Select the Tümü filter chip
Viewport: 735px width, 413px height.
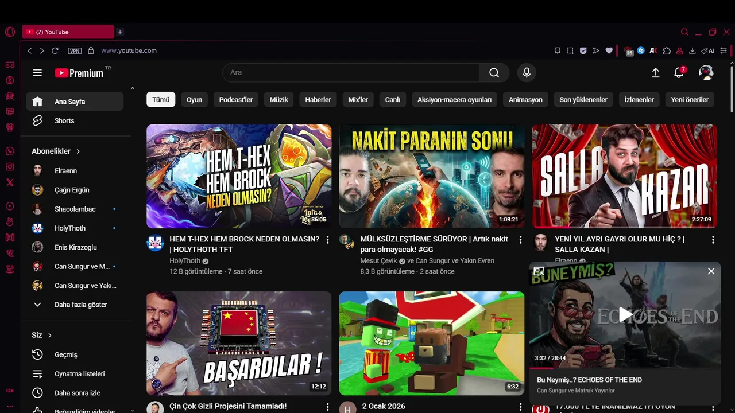click(x=161, y=100)
